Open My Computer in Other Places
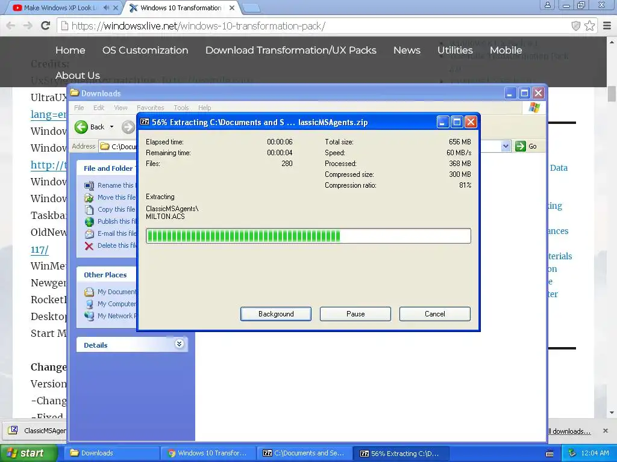The height and width of the screenshot is (462, 617). (x=111, y=304)
